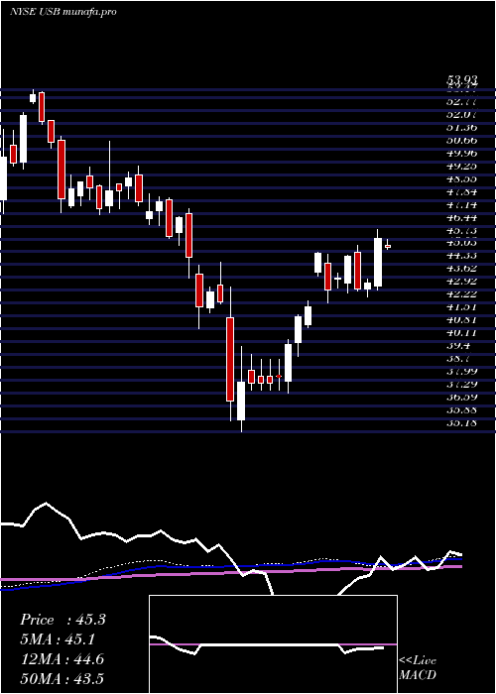Select the 53.93 price axis label
This screenshot has height=694, width=496.
462,80
